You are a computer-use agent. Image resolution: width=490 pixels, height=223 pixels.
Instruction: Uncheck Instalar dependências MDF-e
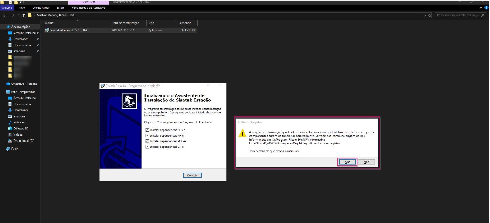pyautogui.click(x=147, y=141)
